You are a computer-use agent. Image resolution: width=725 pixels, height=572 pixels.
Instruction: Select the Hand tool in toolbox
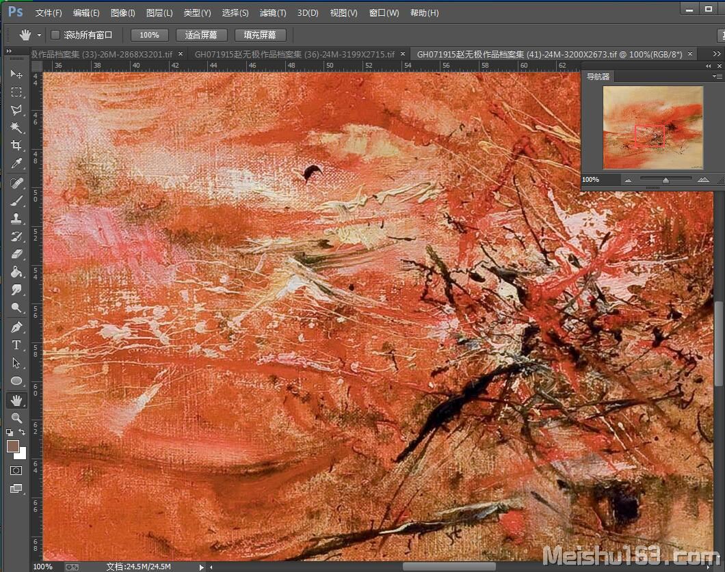click(x=16, y=400)
